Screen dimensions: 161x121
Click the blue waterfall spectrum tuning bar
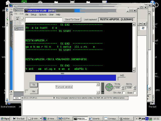(75, 78)
